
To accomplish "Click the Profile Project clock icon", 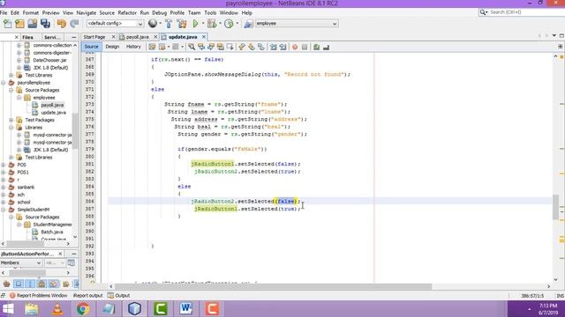I will coord(229,24).
